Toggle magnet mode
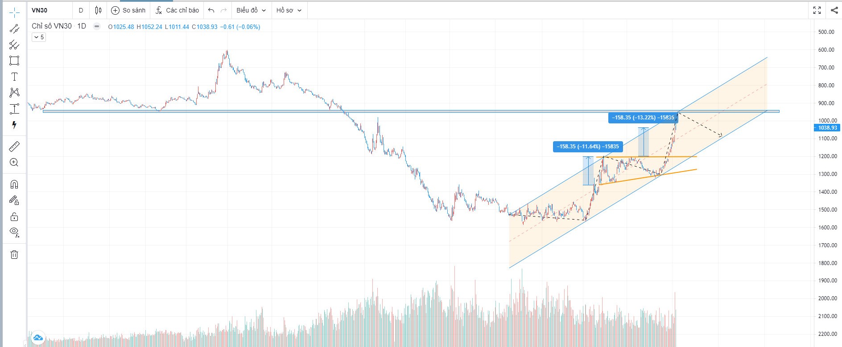Screen dimensions: 842x347 14,184
